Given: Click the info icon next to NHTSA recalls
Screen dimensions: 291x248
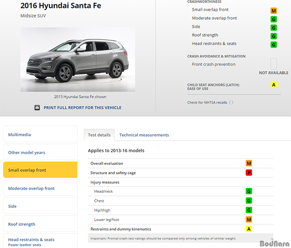Looking at the screenshot, I should tap(231, 102).
